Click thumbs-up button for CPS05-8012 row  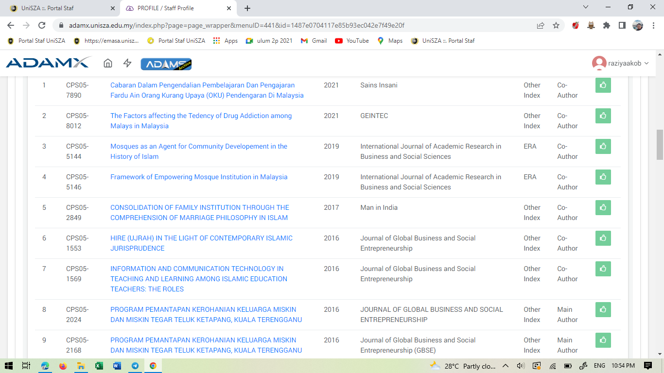click(x=603, y=116)
